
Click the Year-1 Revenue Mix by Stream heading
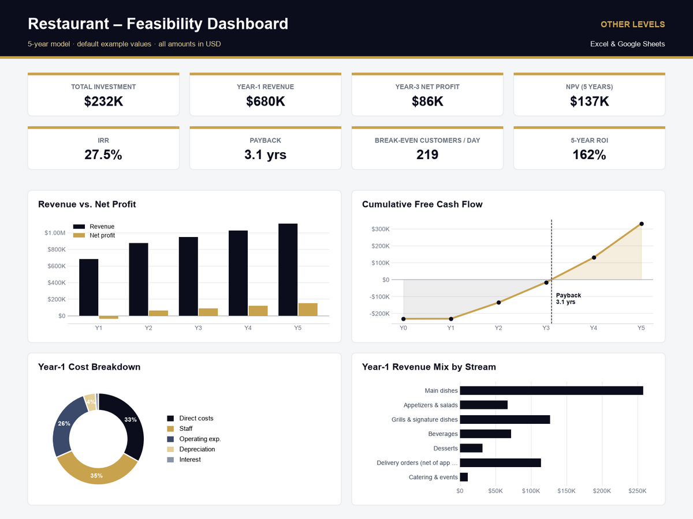coord(429,367)
